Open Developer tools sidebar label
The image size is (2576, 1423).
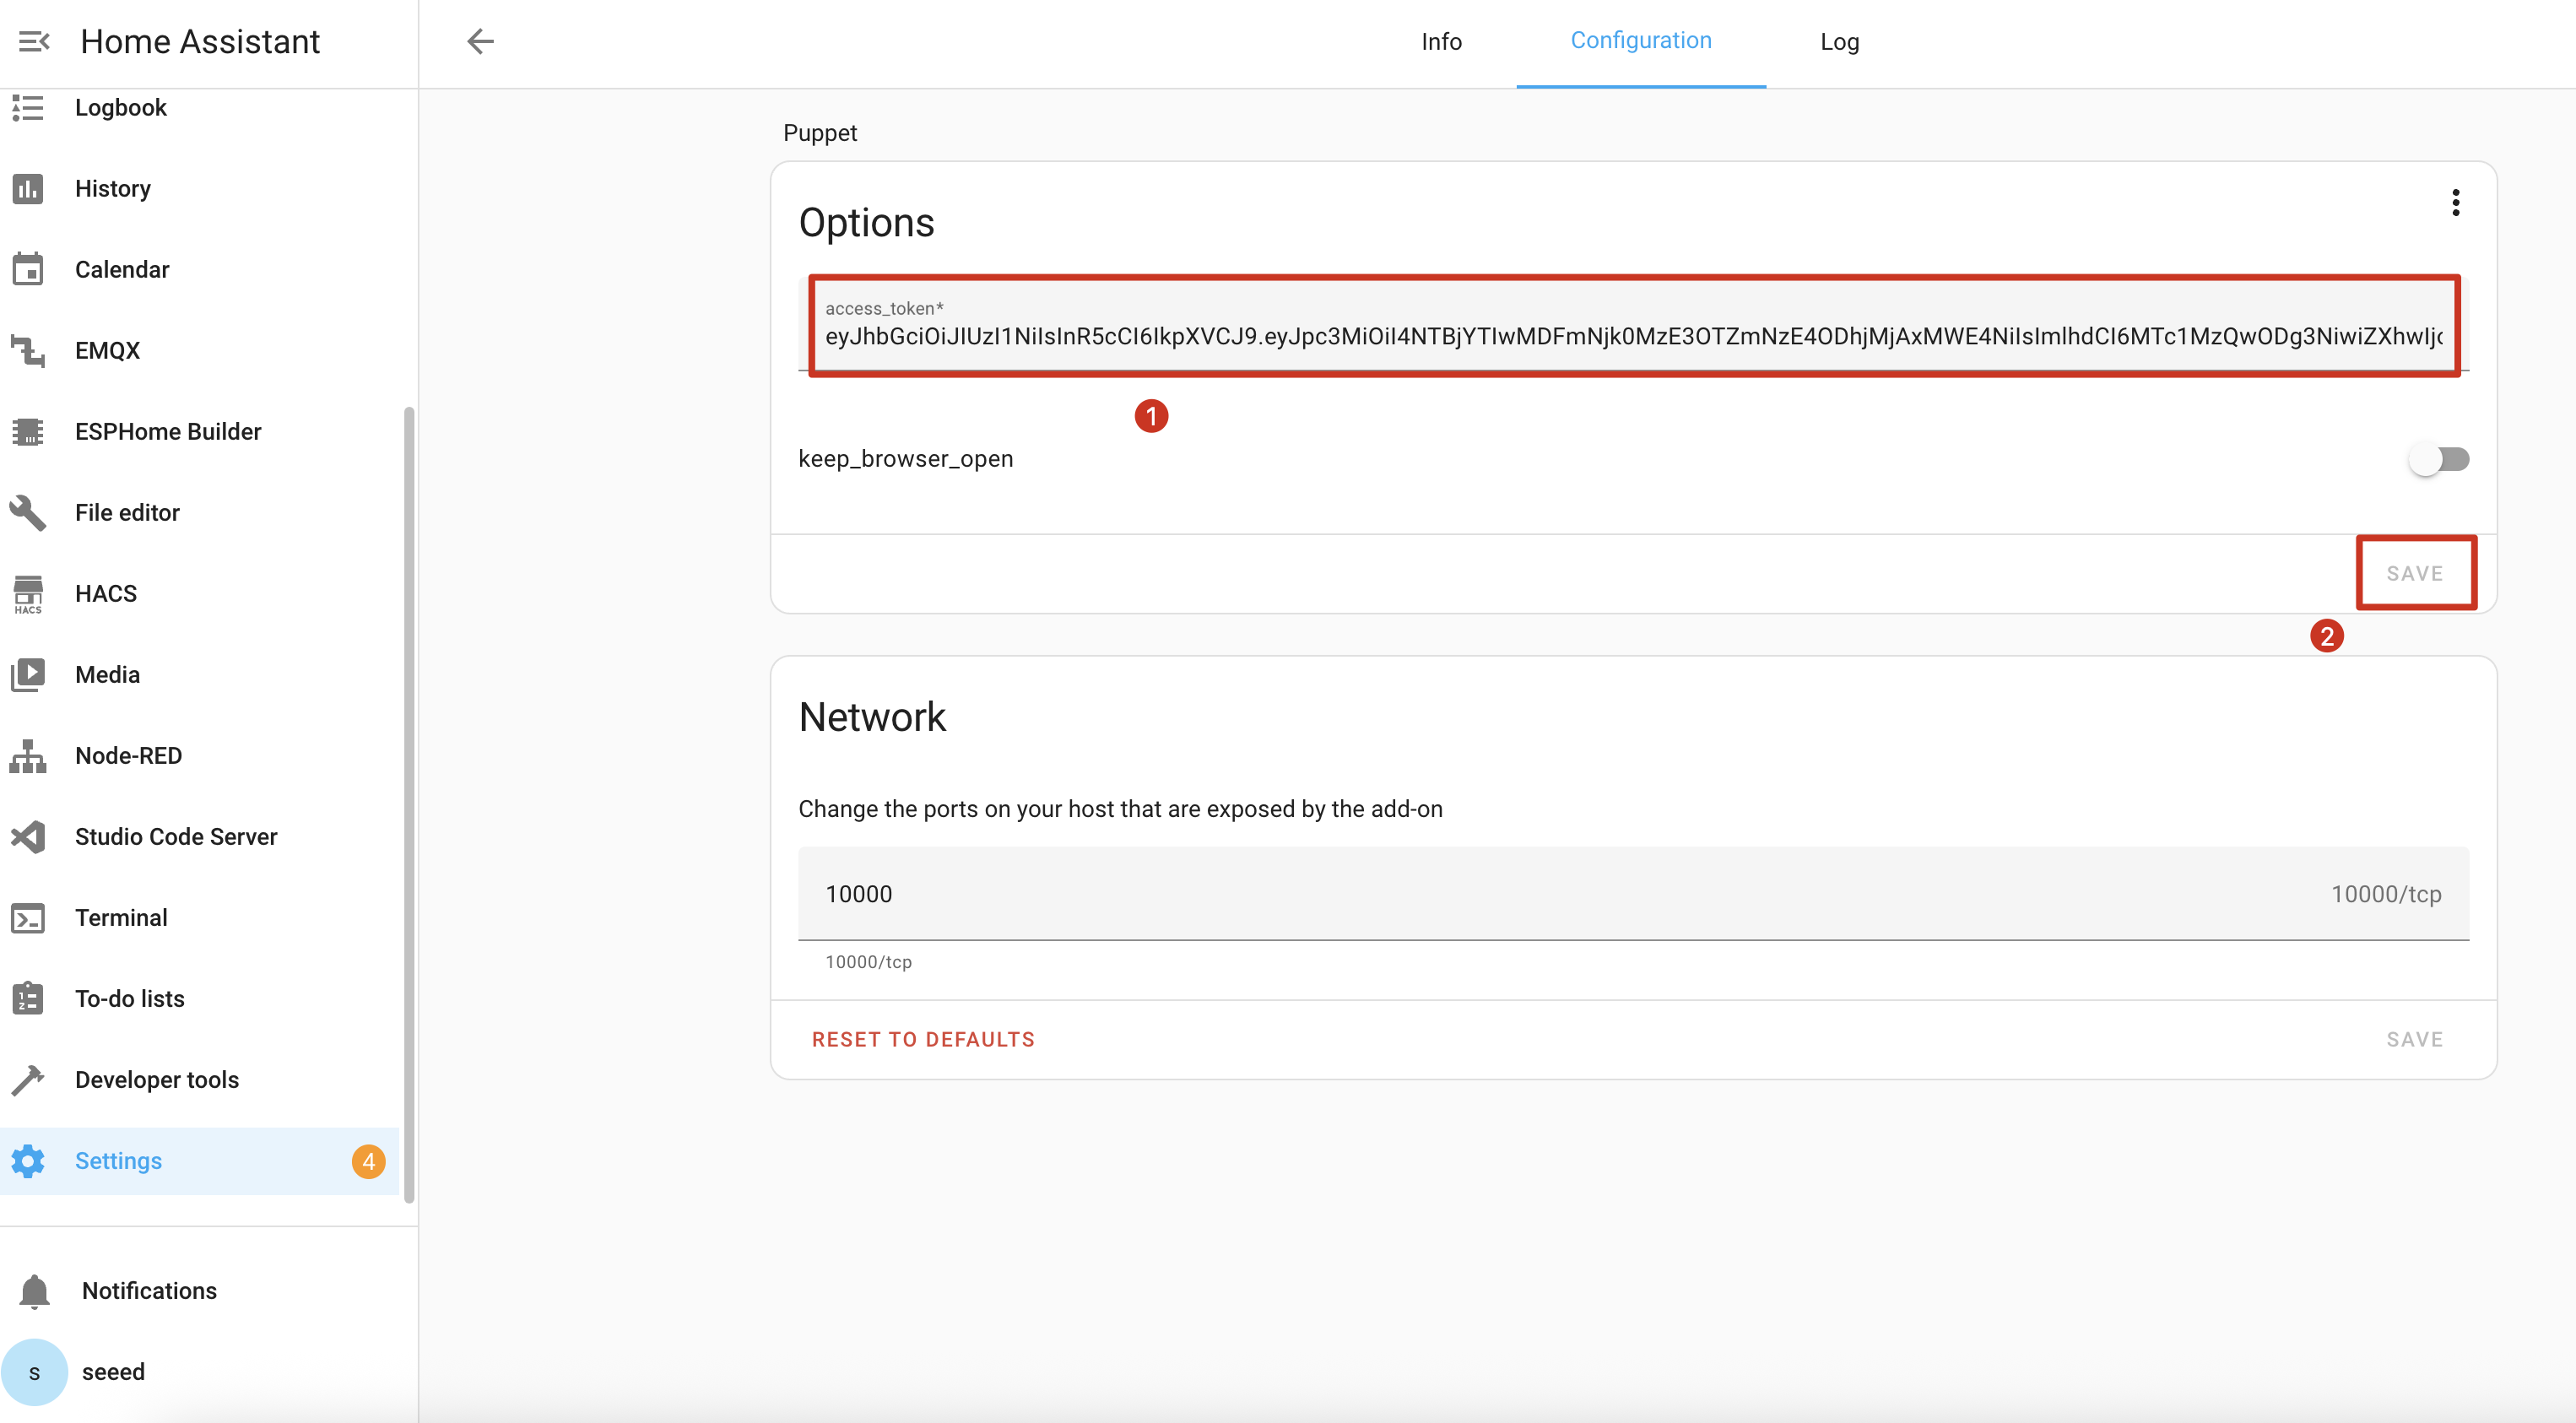point(157,1079)
